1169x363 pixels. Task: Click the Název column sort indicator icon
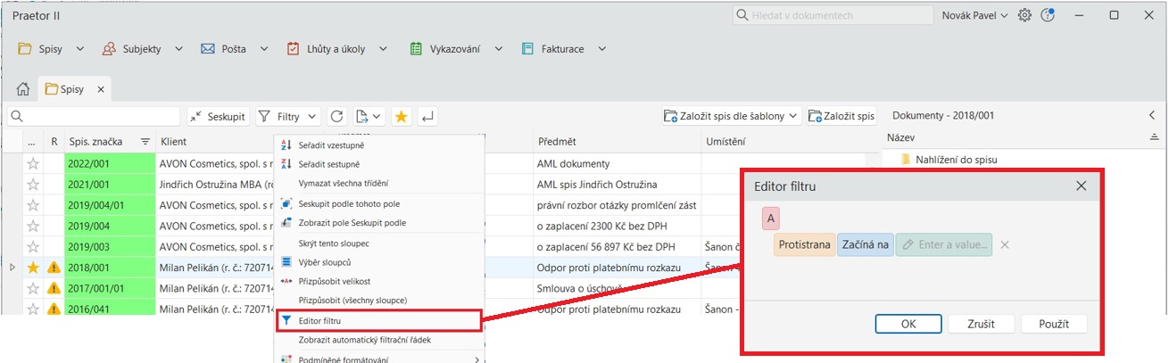click(1154, 137)
